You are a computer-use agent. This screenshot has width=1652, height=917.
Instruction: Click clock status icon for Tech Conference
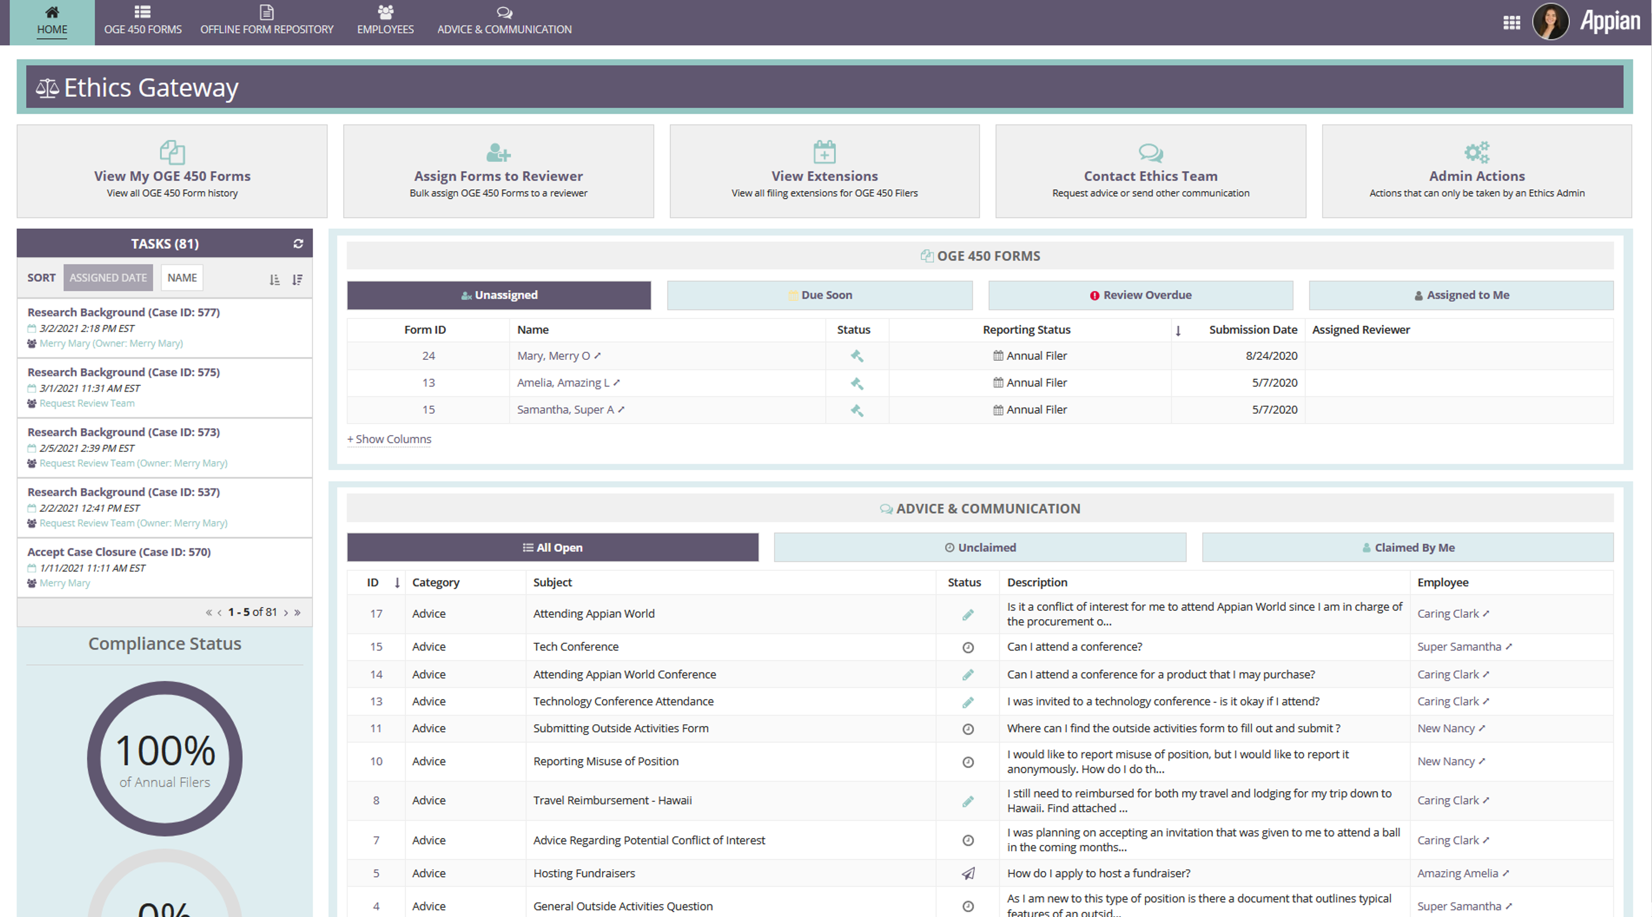click(968, 648)
